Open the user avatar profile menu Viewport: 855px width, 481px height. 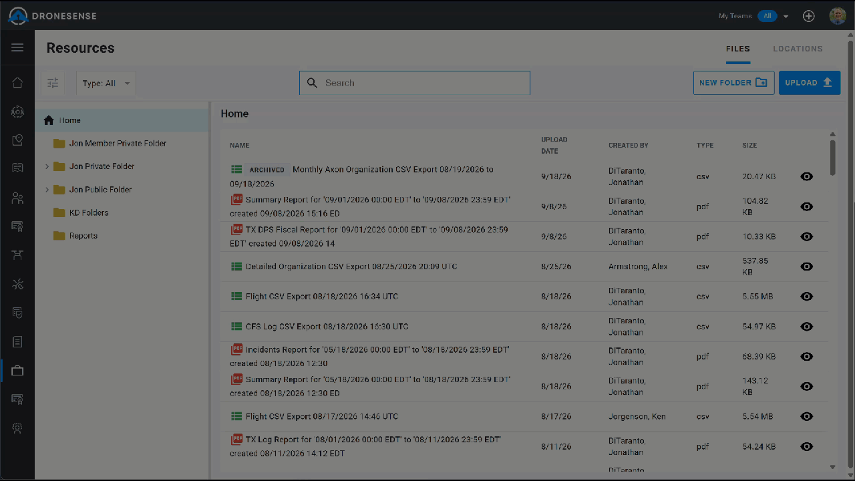(838, 16)
